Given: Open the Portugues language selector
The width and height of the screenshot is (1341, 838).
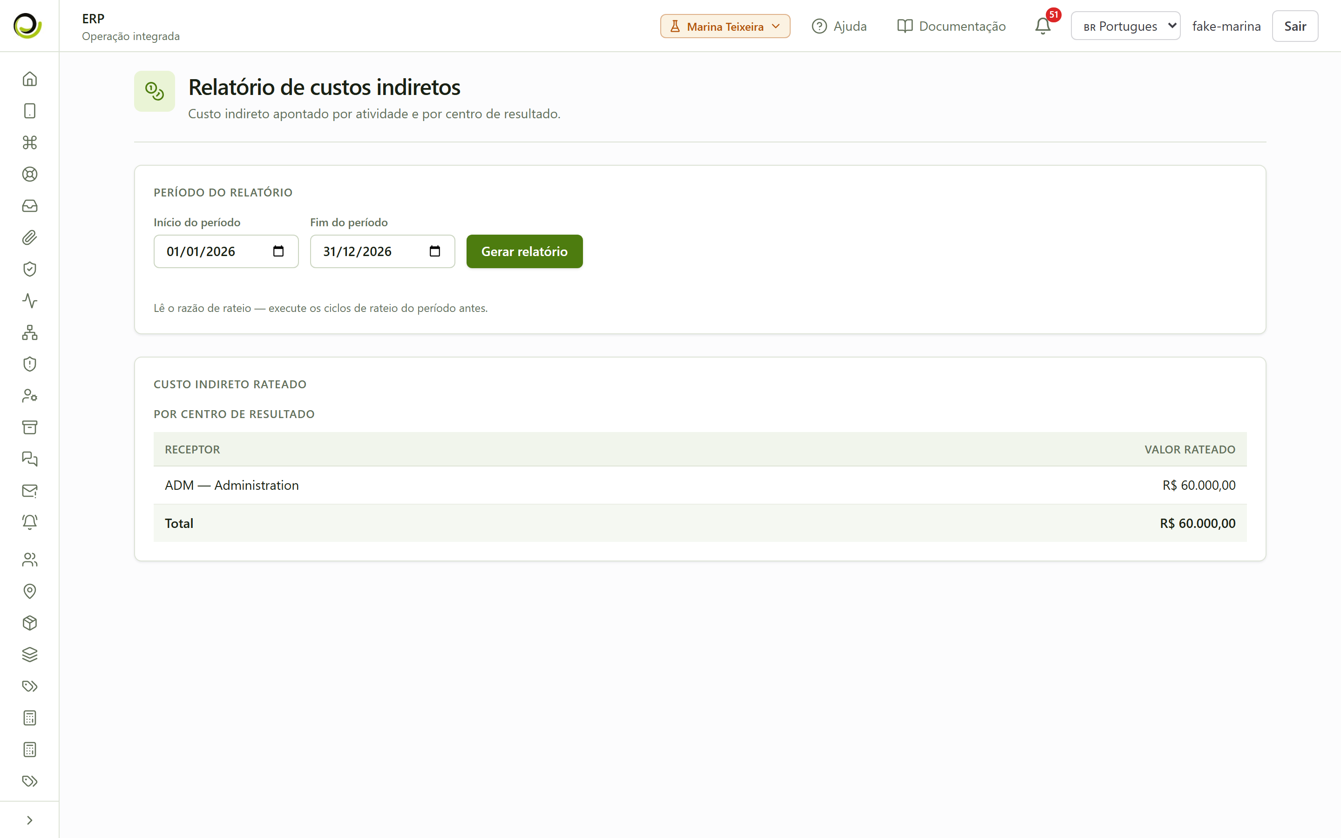Looking at the screenshot, I should tap(1125, 26).
